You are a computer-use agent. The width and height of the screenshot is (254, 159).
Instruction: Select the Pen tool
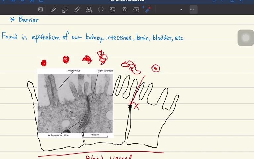53,10
